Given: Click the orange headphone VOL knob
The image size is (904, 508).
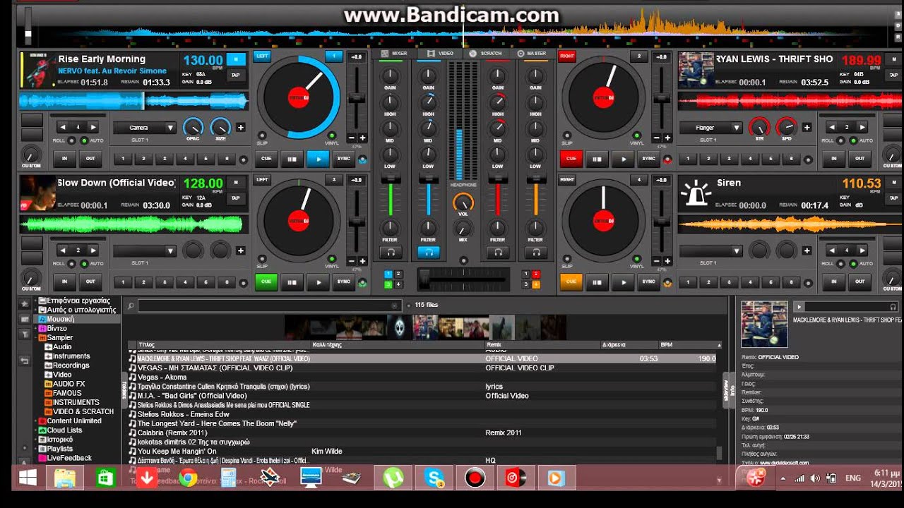Looking at the screenshot, I should point(463,203).
